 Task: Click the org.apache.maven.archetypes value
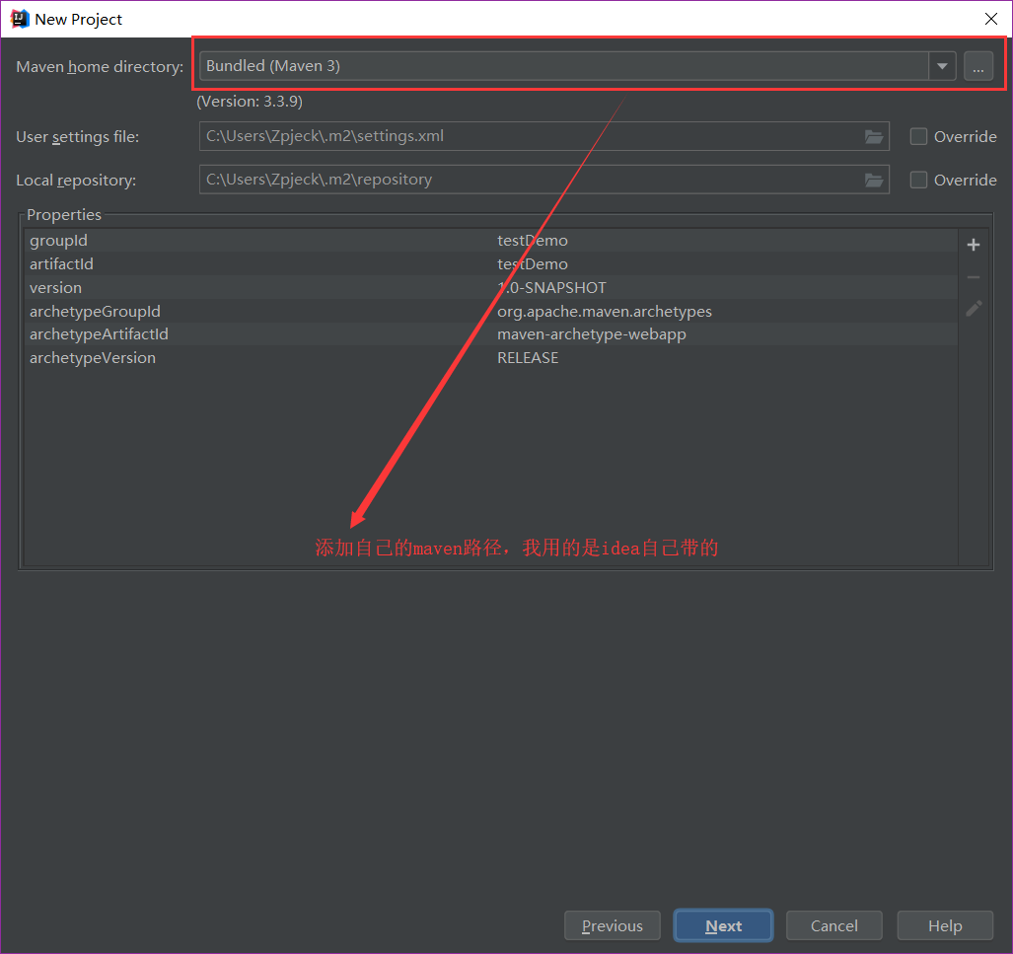pyautogui.click(x=604, y=312)
